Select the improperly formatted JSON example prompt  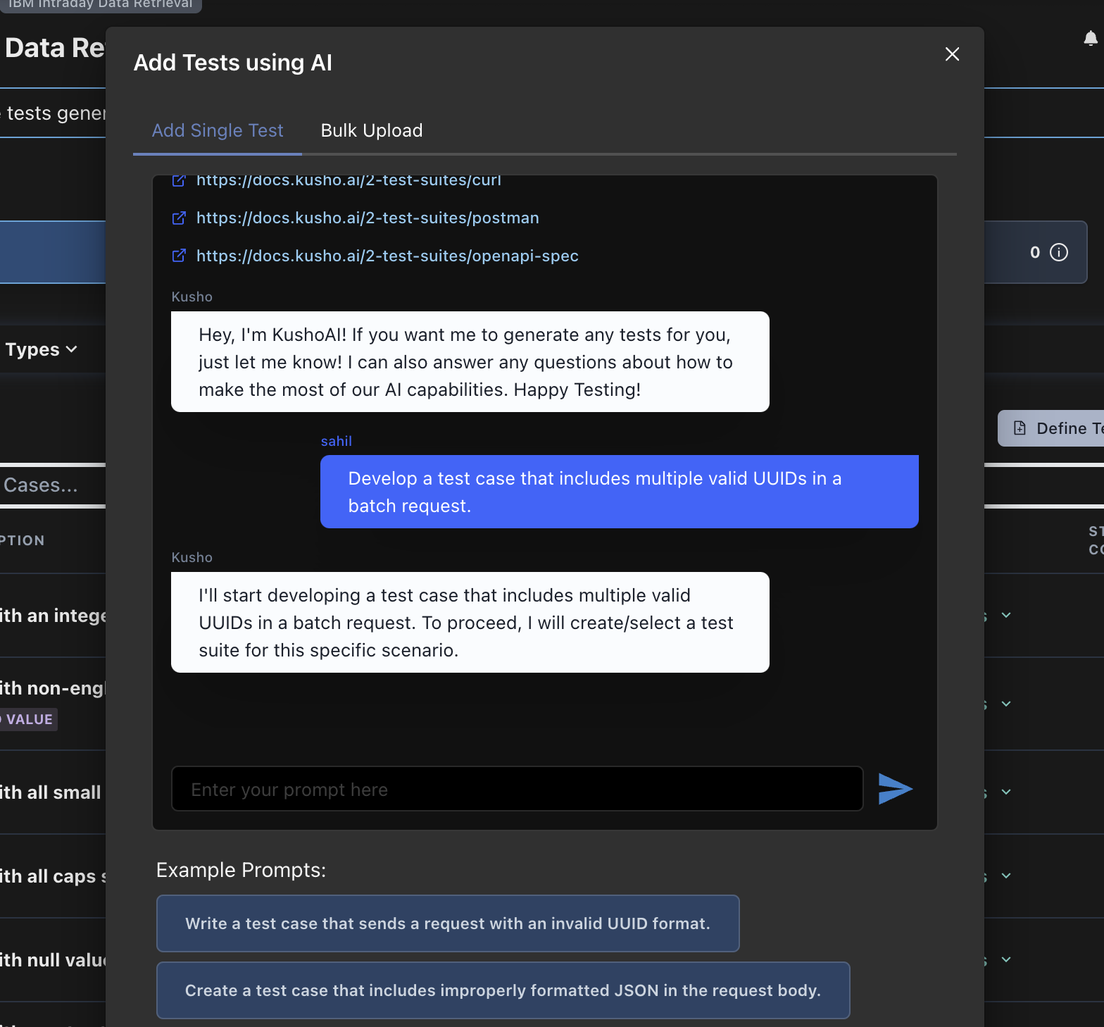pyautogui.click(x=503, y=990)
